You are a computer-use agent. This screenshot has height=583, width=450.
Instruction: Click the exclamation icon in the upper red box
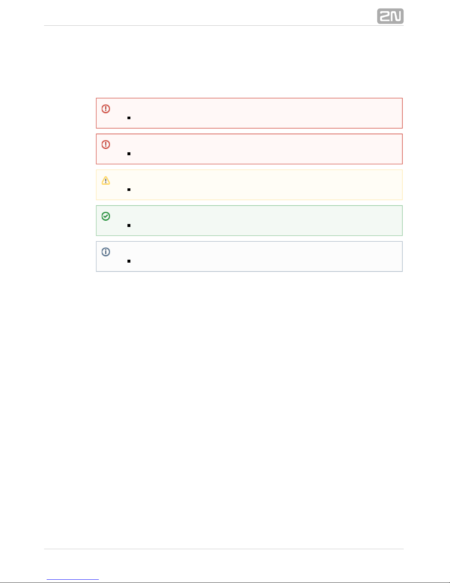click(x=106, y=109)
